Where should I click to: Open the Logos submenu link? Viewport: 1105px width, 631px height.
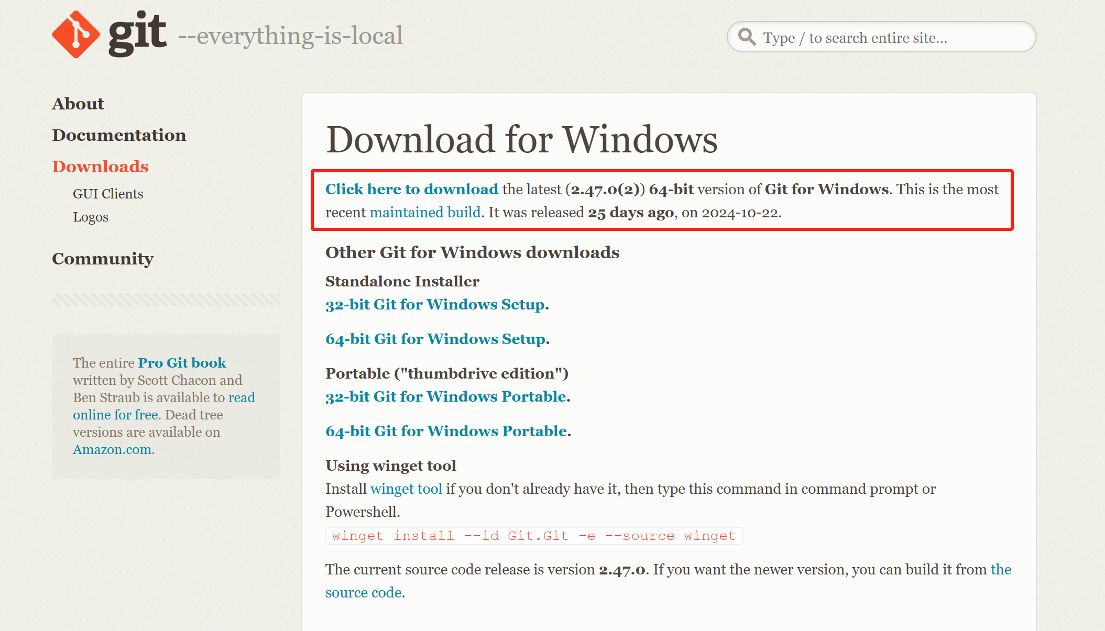pos(91,217)
